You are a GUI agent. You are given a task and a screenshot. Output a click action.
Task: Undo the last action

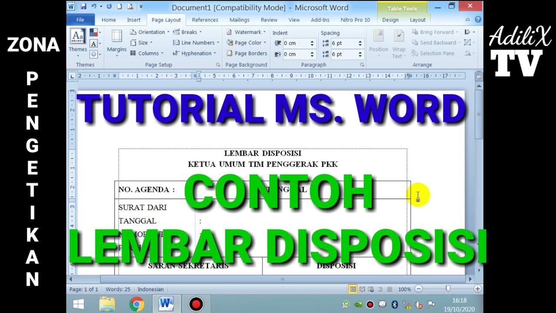coord(94,7)
